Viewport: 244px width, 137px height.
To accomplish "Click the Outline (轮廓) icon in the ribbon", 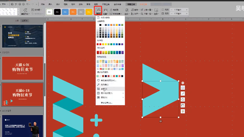I will (105, 11).
